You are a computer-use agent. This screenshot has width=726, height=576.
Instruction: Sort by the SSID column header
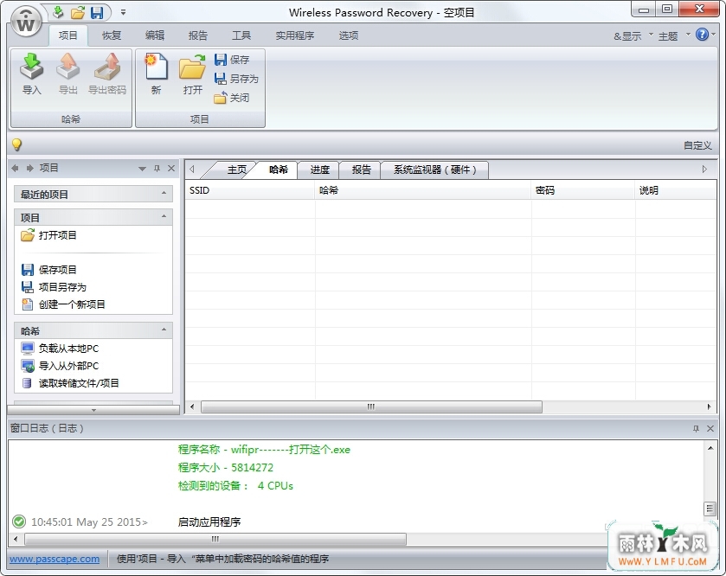[x=250, y=190]
